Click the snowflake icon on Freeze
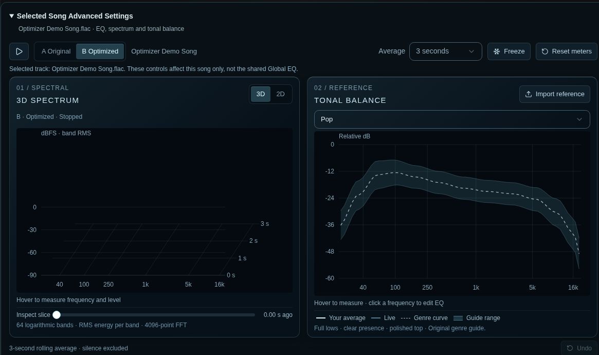 [x=497, y=51]
